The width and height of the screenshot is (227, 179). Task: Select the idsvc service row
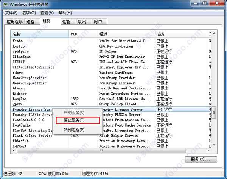[x=111, y=73]
